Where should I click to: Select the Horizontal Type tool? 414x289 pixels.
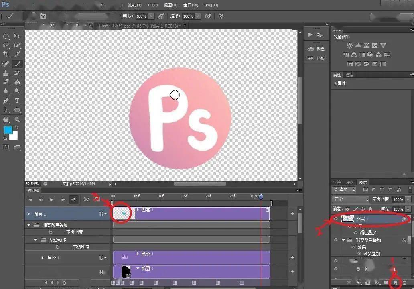click(17, 101)
